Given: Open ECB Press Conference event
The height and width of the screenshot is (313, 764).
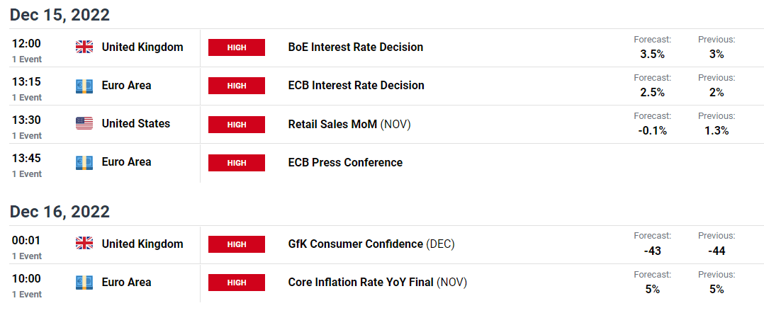Looking at the screenshot, I should click(345, 163).
